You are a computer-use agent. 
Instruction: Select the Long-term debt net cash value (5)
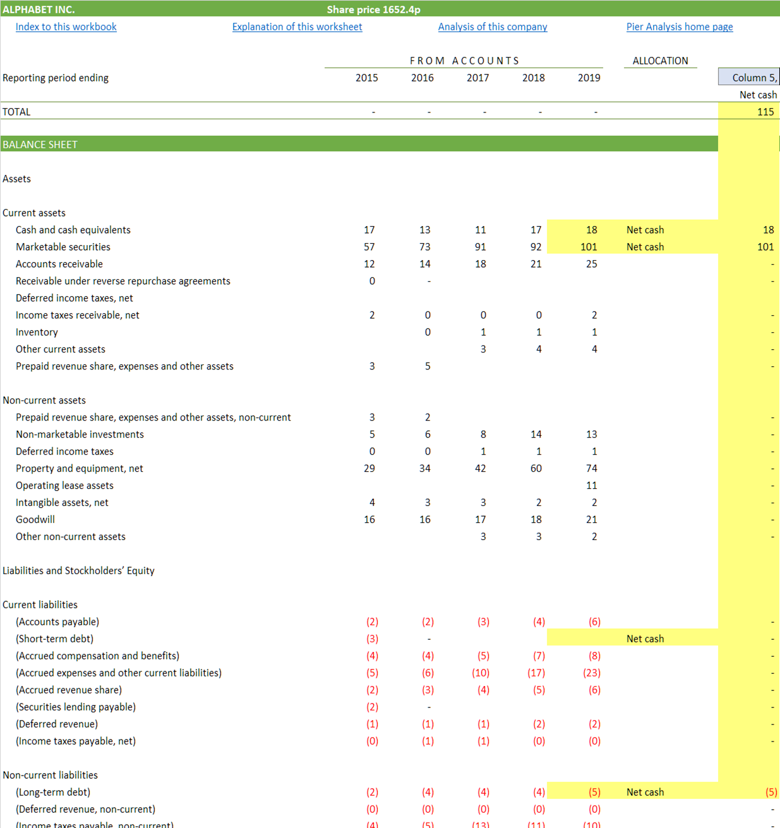[x=771, y=792]
